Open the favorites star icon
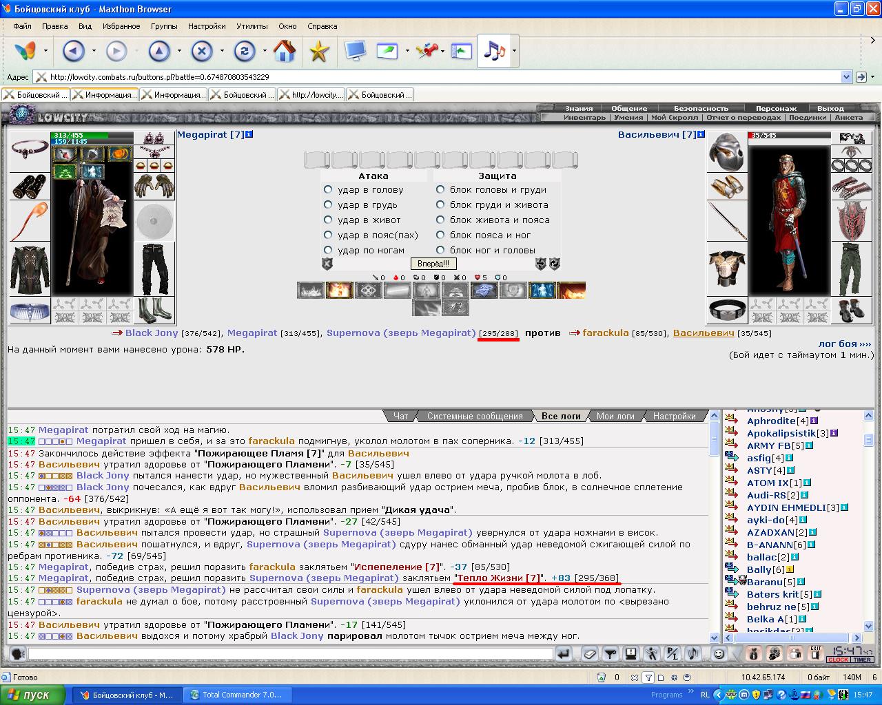Image resolution: width=882 pixels, height=705 pixels. pos(318,51)
